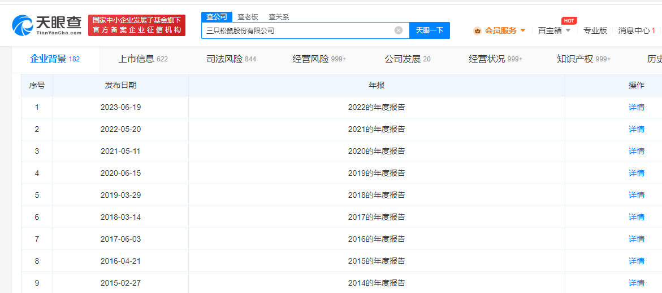Viewport: 662px width, 293px height.
Task: Select the date cell 2020-06-15
Action: (x=121, y=173)
